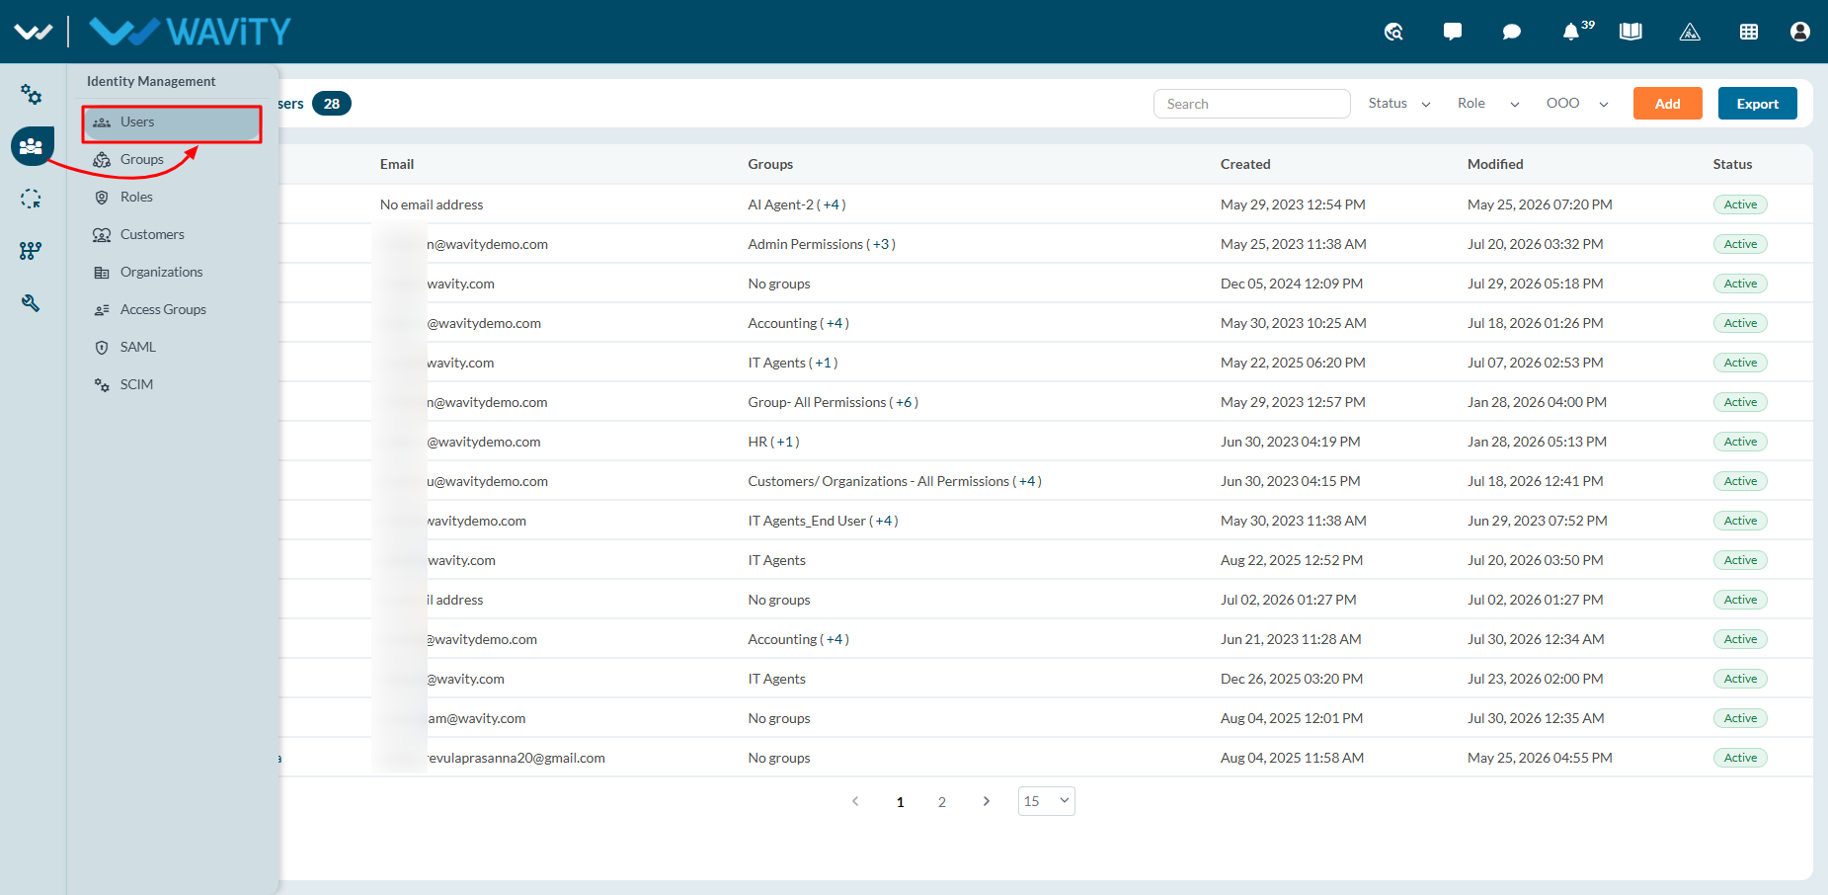
Task: Click the next page arrow
Action: 986,801
